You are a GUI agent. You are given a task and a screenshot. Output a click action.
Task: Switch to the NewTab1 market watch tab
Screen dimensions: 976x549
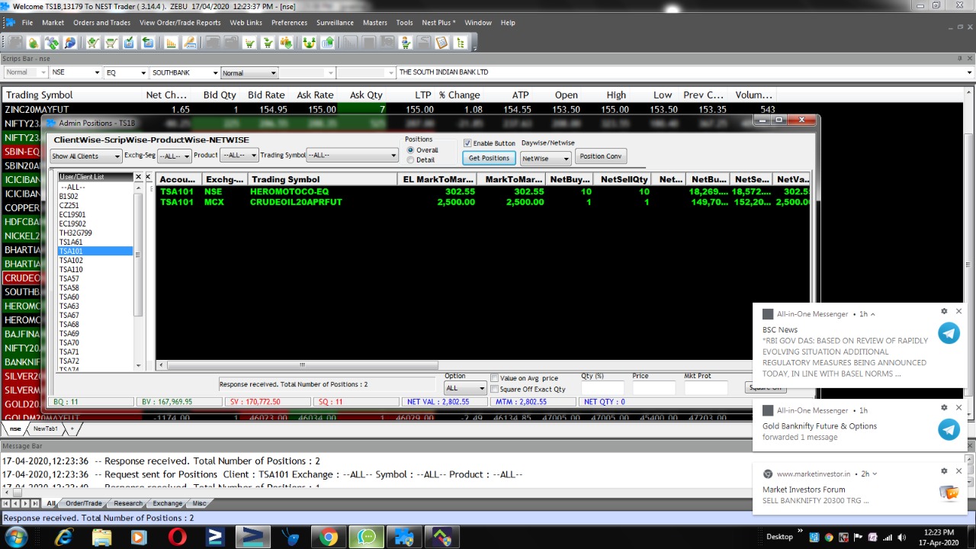pyautogui.click(x=46, y=429)
